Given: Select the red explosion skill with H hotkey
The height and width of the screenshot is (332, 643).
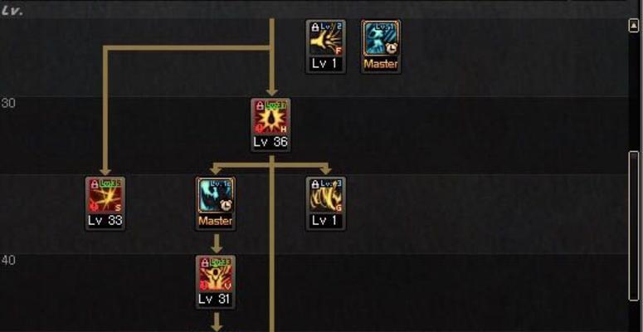Looking at the screenshot, I should tap(270, 117).
